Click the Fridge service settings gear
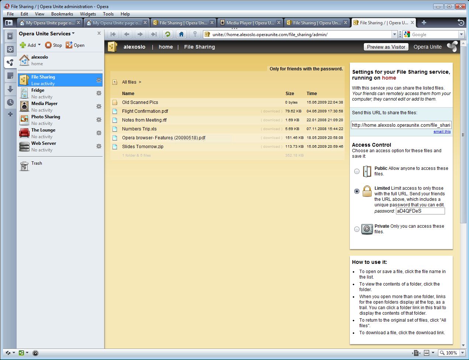Image resolution: width=469 pixels, height=360 pixels. tap(99, 93)
